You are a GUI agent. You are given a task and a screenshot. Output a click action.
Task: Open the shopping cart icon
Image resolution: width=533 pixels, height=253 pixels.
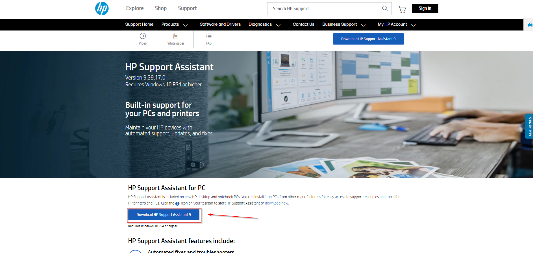[402, 9]
